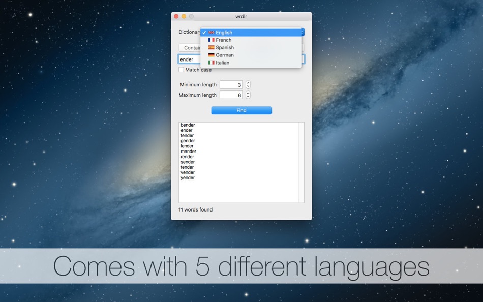Select 'fender' in results
Screen dimensions: 483x302
187,135
